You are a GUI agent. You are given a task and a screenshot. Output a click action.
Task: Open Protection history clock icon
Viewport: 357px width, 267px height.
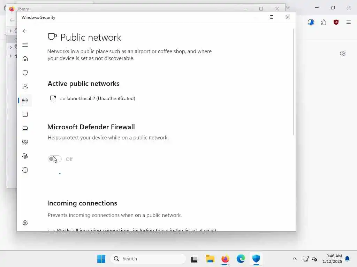tap(25, 170)
